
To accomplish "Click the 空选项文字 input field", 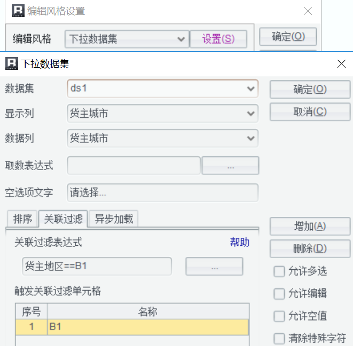I will click(x=162, y=193).
